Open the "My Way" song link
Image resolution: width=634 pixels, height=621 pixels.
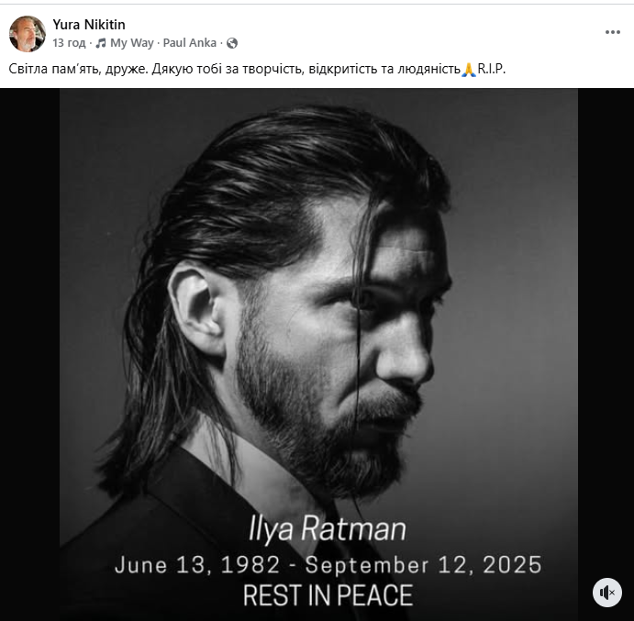coord(132,43)
